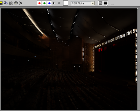Viewport: 140px width, 111px height.
Task: Toggle the monochrome display button
Action: 59,3
